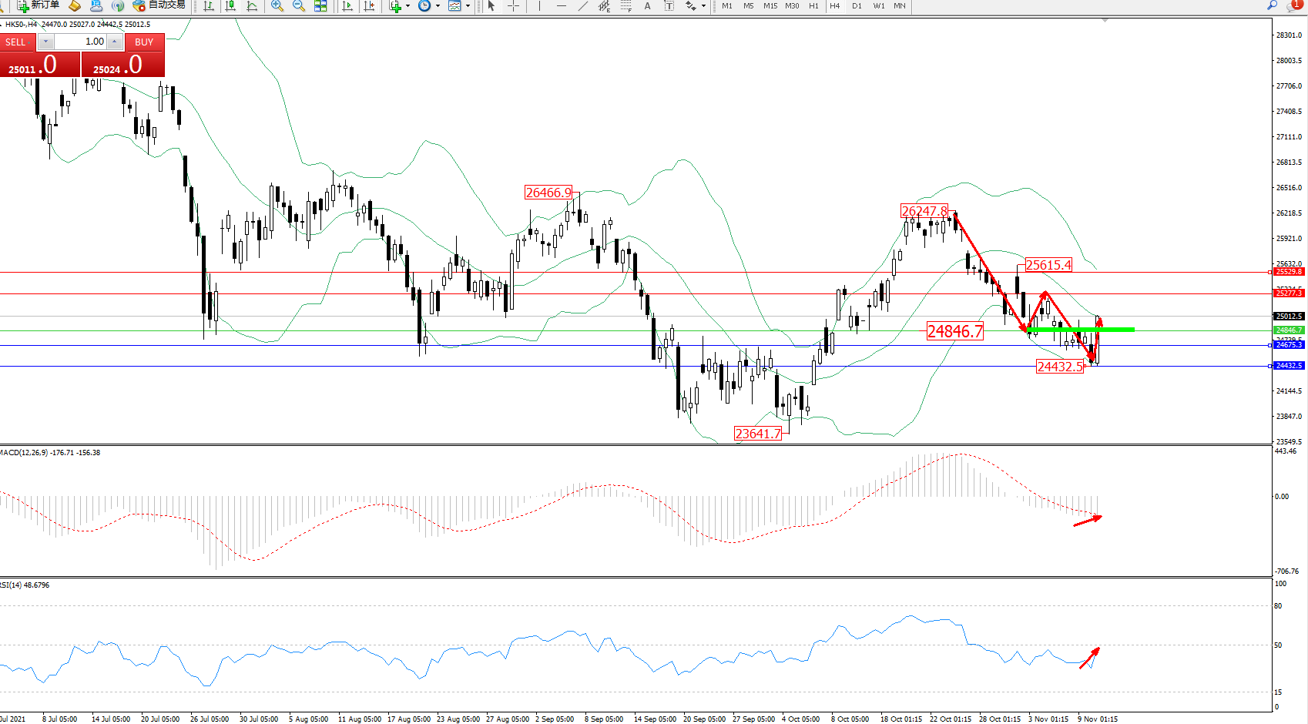Click the 1.00 volume input field
Image resolution: width=1308 pixels, height=724 pixels.
(x=80, y=42)
